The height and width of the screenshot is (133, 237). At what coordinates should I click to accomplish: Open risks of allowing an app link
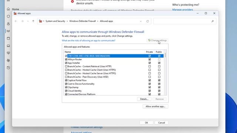89,41
